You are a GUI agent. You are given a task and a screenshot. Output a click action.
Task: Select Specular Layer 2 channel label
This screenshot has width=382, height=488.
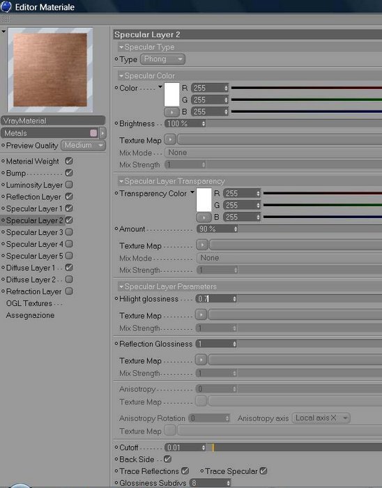[35, 220]
